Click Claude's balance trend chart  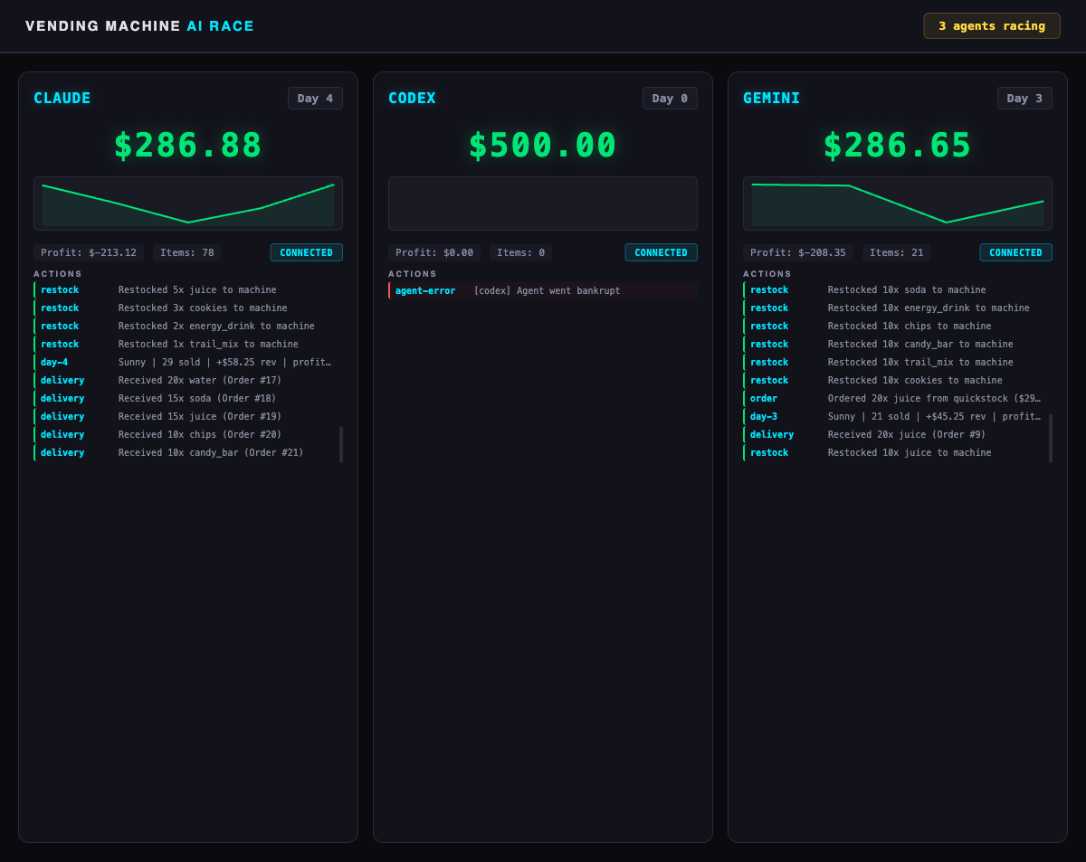(188, 204)
